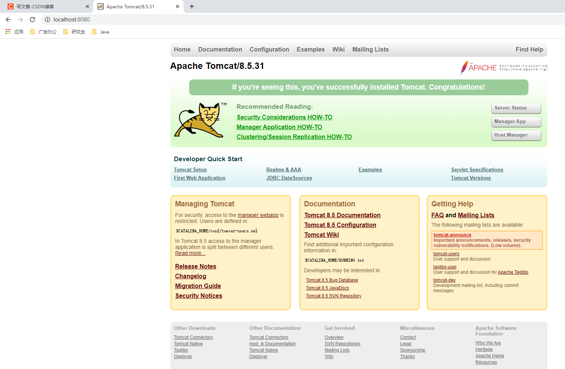Open the Tomcat Setup link
The height and width of the screenshot is (369, 565).
[x=190, y=170]
